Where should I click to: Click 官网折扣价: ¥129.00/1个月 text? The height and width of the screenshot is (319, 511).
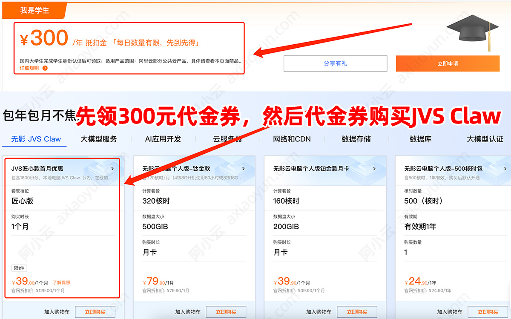38,290
